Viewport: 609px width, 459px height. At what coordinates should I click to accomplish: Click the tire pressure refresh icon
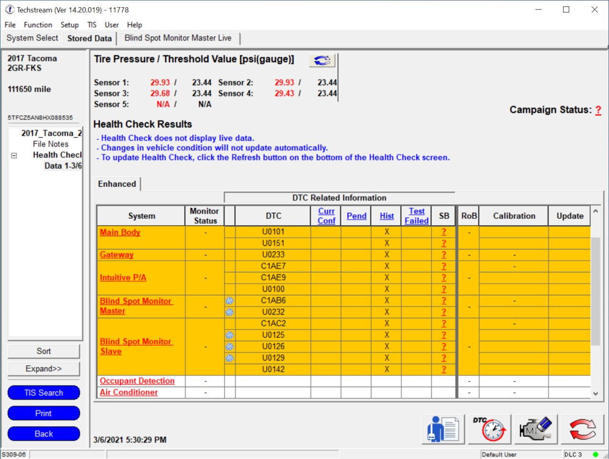[322, 60]
